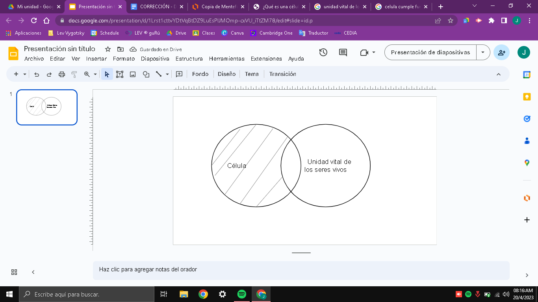Click the Print icon in toolbar
Image resolution: width=538 pixels, height=302 pixels.
coord(61,74)
